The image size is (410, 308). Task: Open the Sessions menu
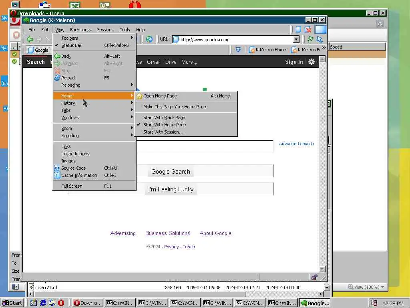[105, 30]
